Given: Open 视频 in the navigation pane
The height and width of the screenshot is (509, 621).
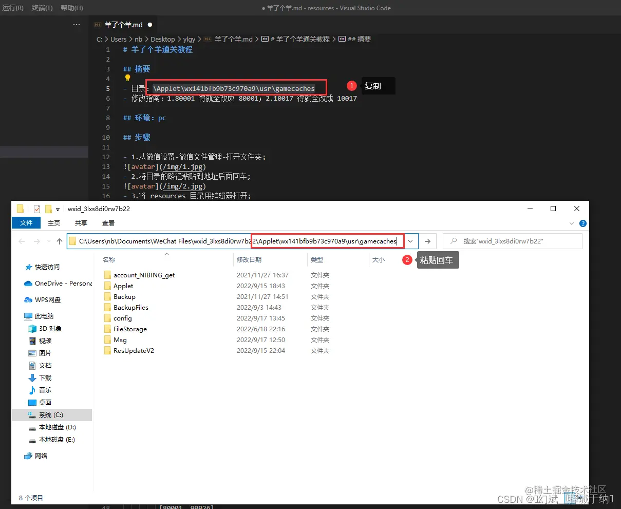Looking at the screenshot, I should click(x=45, y=341).
